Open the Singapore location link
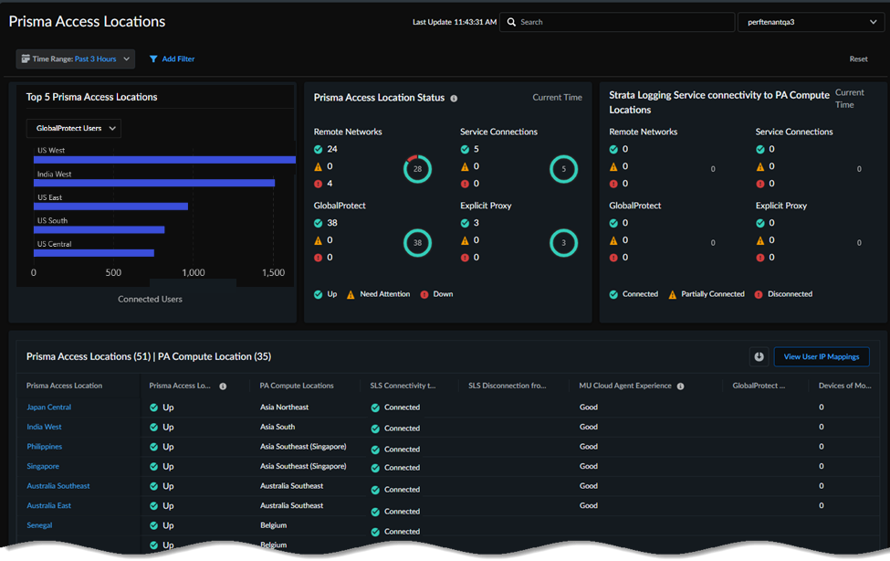 43,467
